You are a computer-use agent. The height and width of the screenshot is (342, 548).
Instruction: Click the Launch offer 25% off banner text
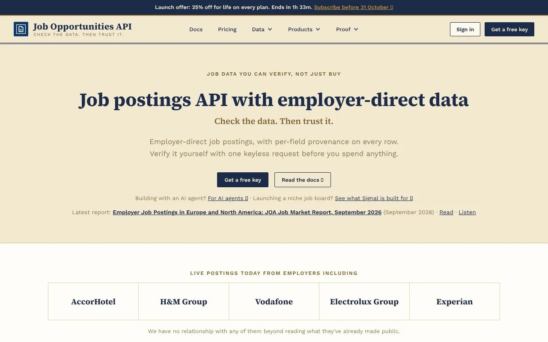click(x=234, y=7)
